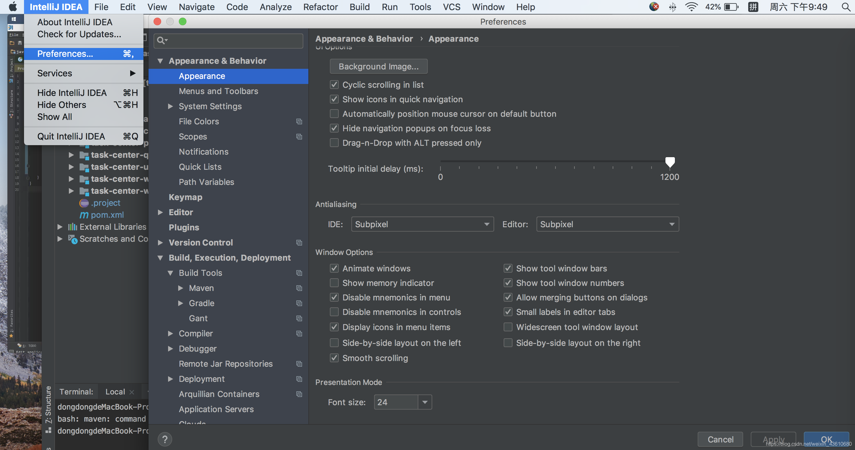Click the Background Image... button
This screenshot has height=450, width=855.
pos(379,66)
